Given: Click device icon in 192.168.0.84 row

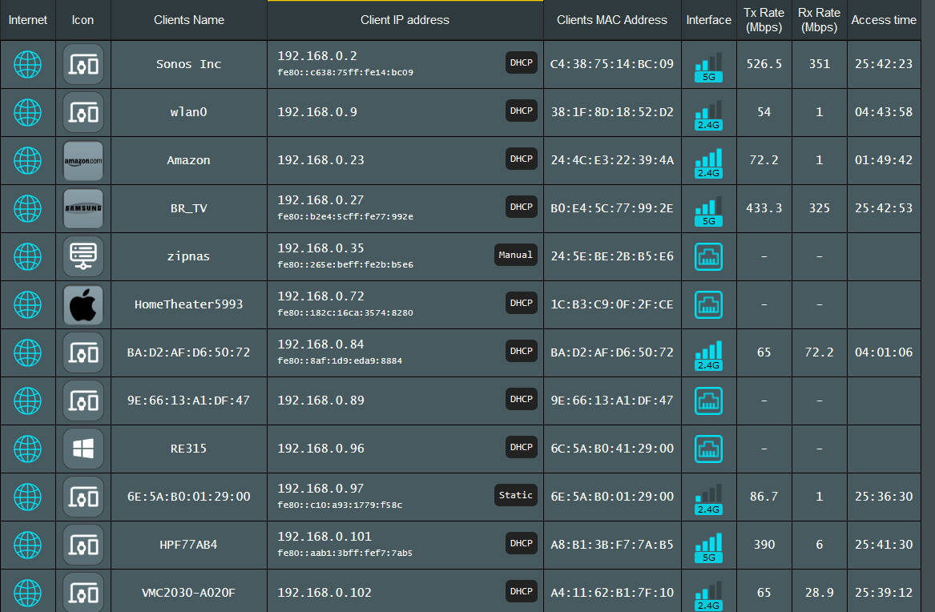Looking at the screenshot, I should [83, 352].
